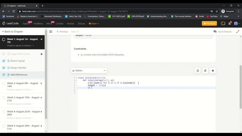Expand Week 2: August 8th section
242x136 pixels.
tap(41, 83)
